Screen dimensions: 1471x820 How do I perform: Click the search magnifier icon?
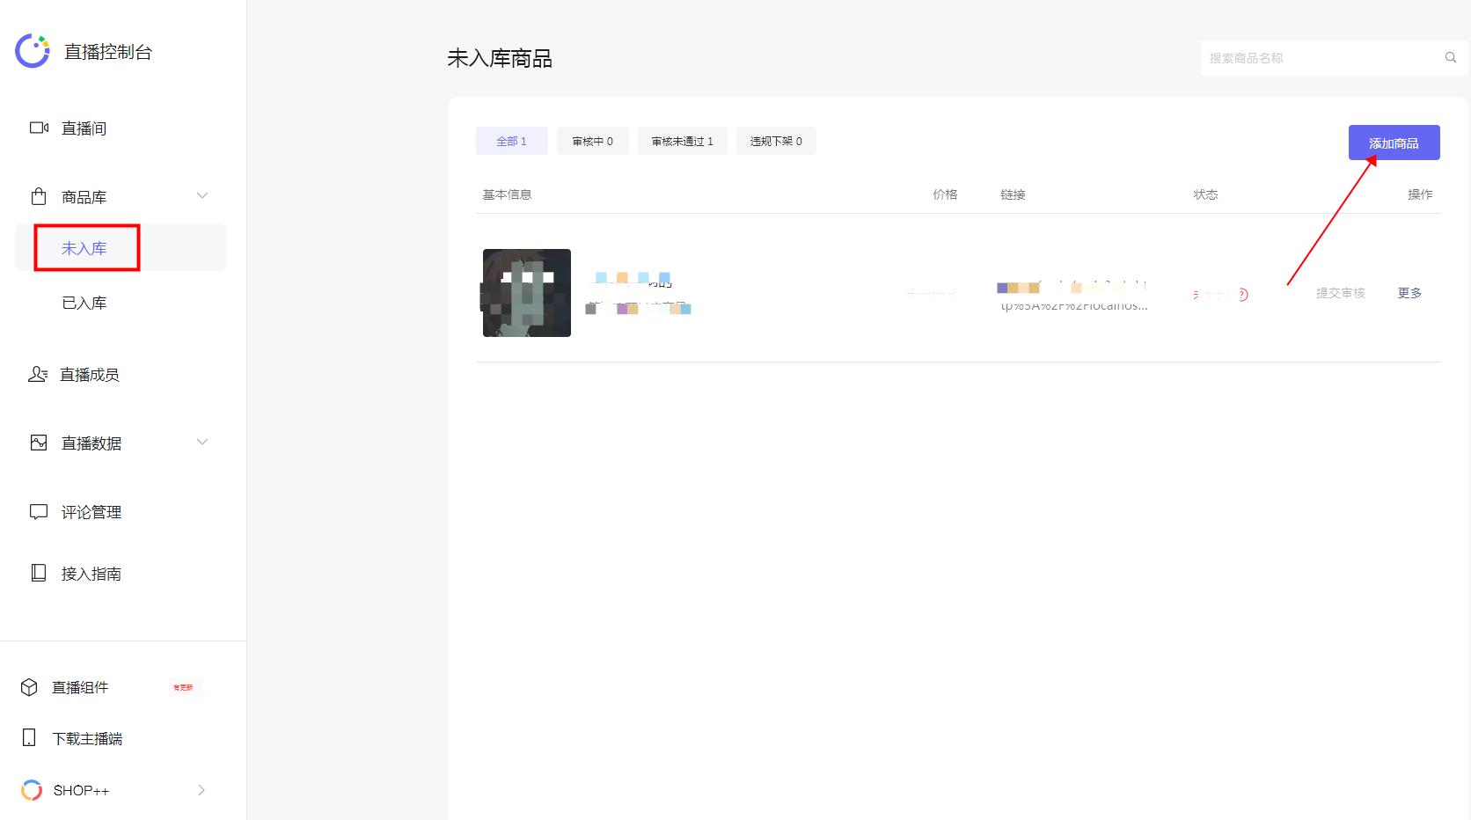click(x=1450, y=56)
